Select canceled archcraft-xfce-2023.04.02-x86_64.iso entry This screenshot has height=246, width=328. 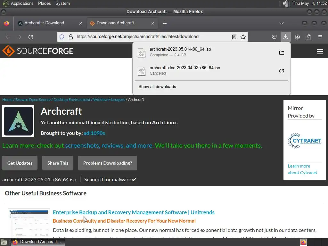(205, 70)
